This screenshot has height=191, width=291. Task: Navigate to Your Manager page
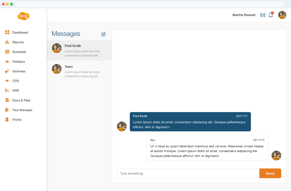22,110
